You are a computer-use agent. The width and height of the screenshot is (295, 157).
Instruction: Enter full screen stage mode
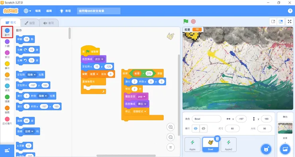click(290, 22)
